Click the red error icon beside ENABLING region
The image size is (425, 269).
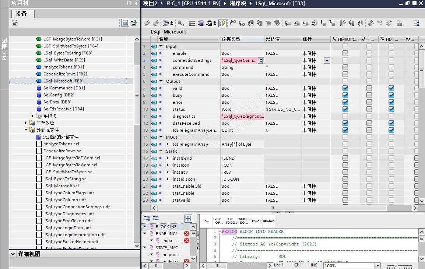(x=186, y=234)
